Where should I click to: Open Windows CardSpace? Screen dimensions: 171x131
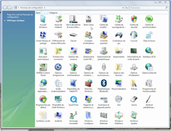point(88,118)
